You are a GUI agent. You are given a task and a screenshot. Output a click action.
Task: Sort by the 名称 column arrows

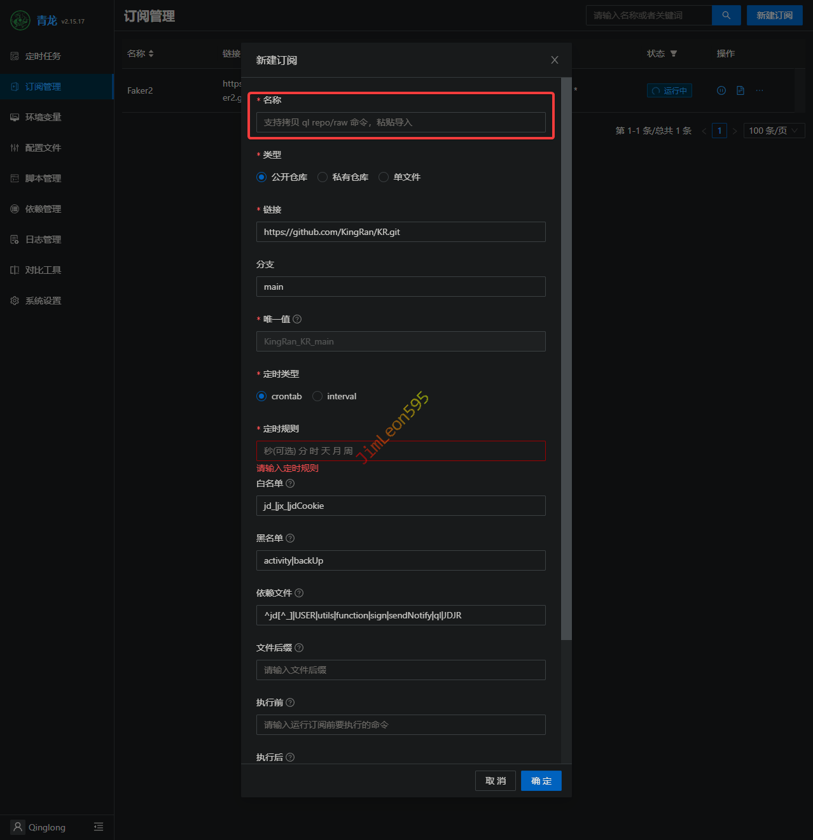coord(151,53)
